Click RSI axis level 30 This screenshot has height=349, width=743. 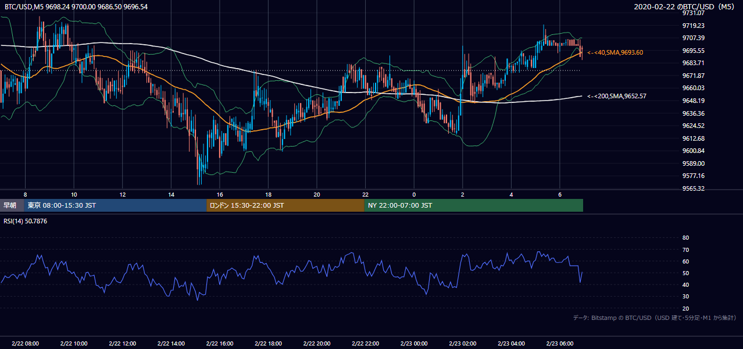point(685,297)
